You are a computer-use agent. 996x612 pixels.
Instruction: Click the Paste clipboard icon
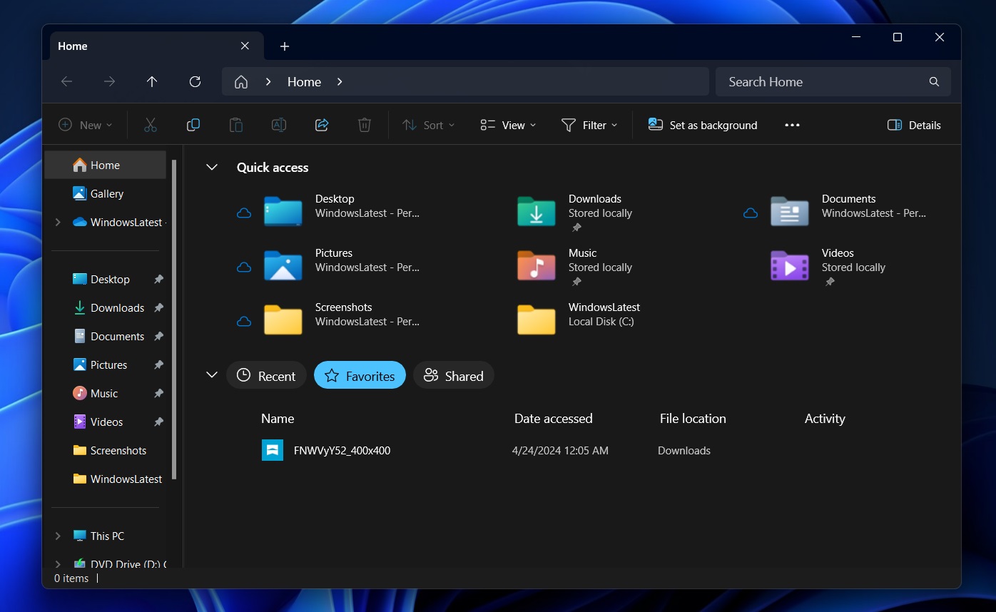236,125
